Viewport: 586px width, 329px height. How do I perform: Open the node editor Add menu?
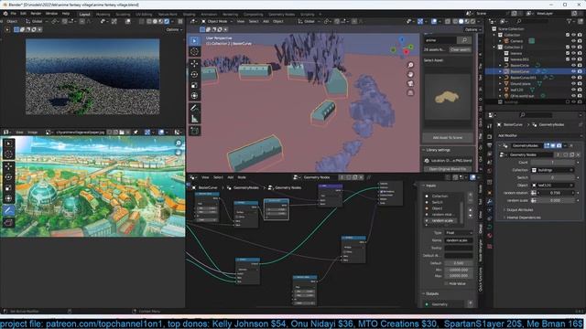[x=231, y=177]
